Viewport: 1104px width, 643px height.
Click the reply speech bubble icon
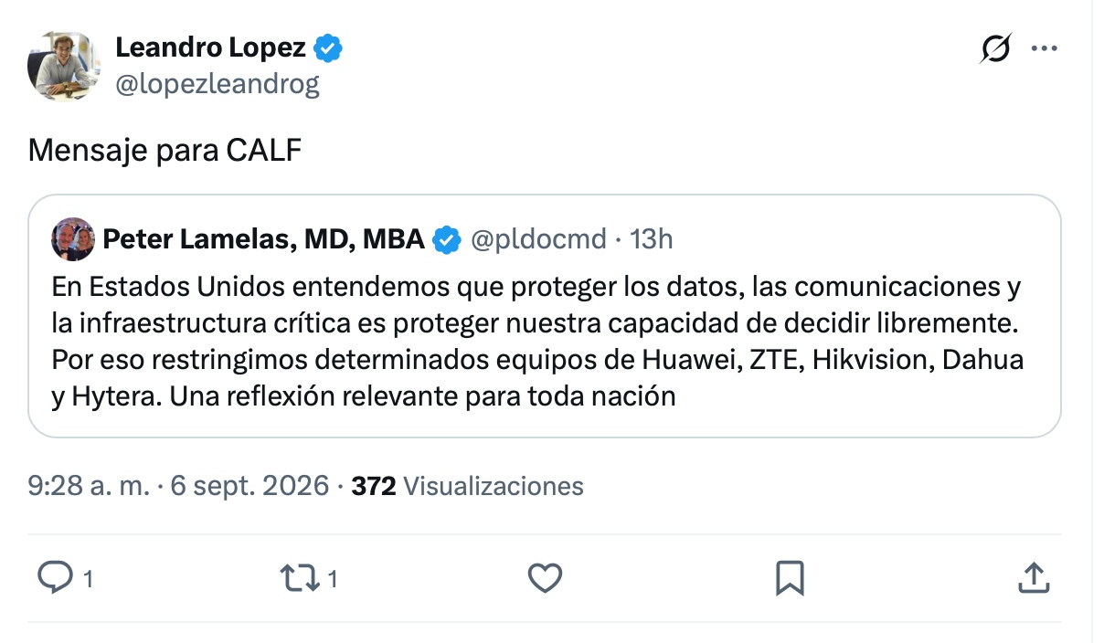point(55,577)
